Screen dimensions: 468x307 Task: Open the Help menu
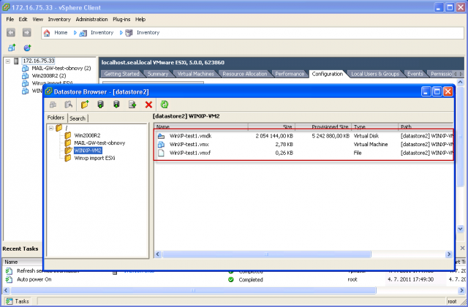[x=140, y=20]
